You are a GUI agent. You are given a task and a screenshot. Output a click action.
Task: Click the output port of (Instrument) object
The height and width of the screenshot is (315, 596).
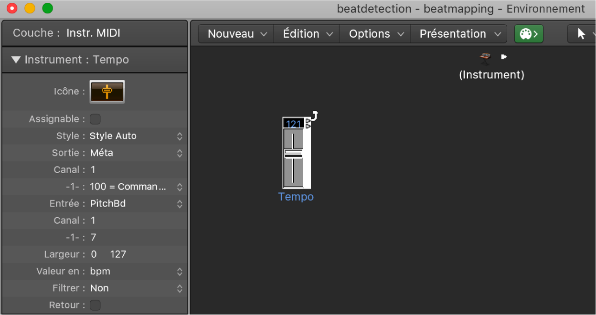[x=503, y=57]
